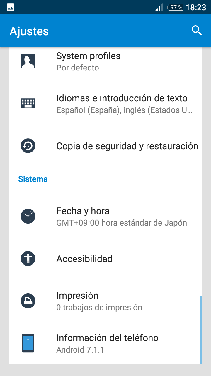Open Impresión settings entry
This screenshot has height=376, width=211.
pos(105,301)
